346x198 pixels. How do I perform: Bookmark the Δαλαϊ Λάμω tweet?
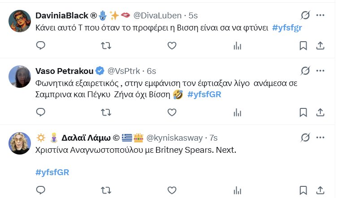(303, 189)
